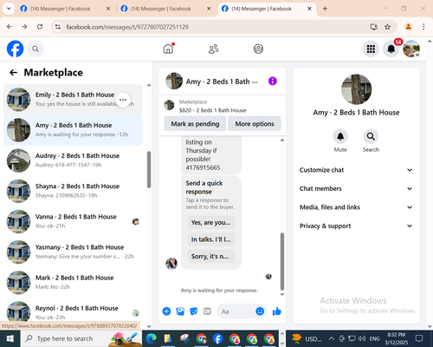The image size is (433, 347).
Task: Open Mark's 2 Beds 1 Bath House chat
Action: point(73,283)
